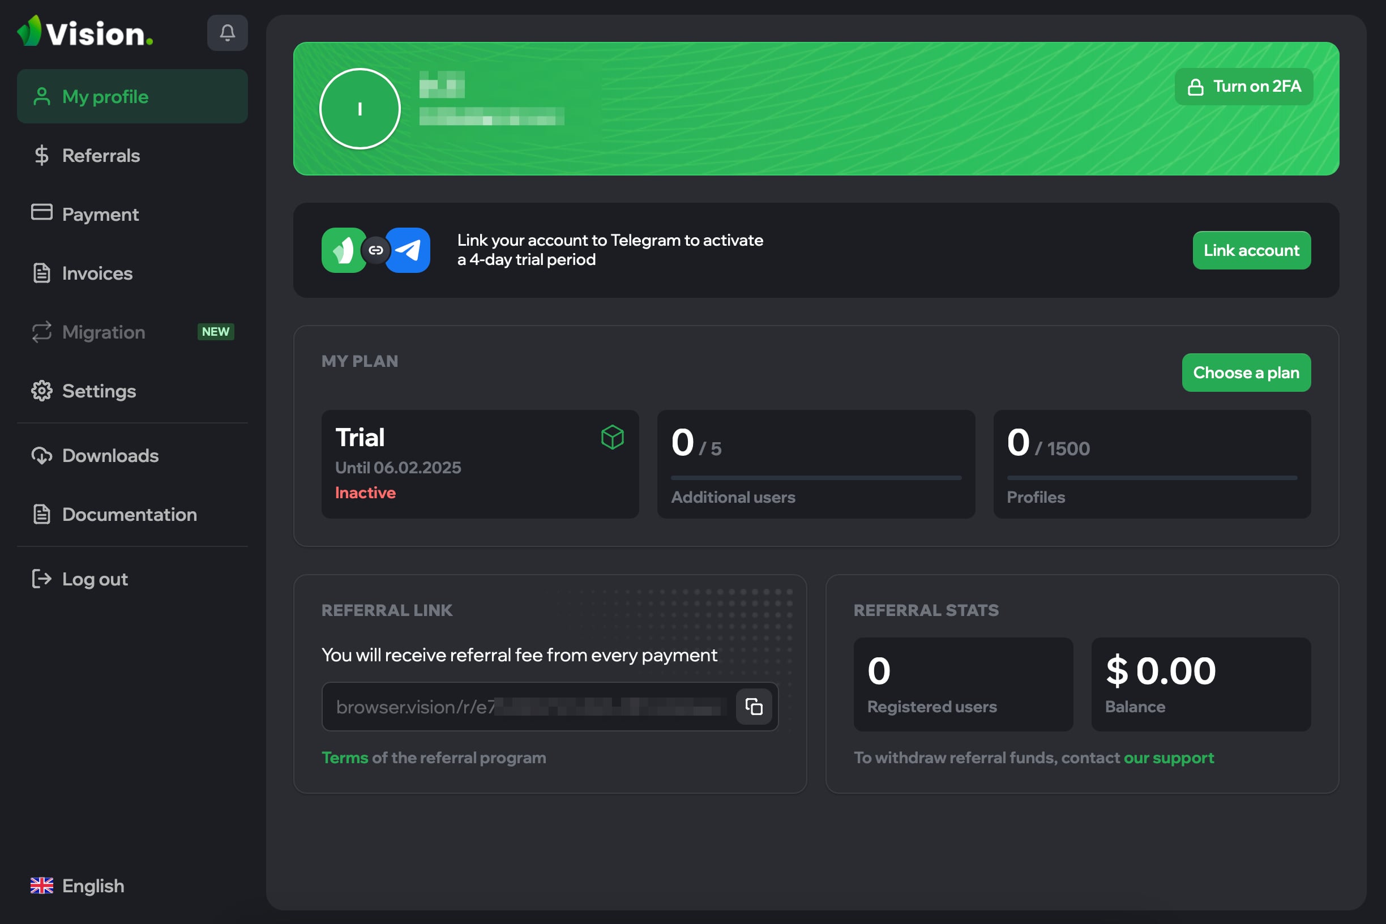
Task: Click the NEW badge beside Migration
Action: [x=216, y=332]
